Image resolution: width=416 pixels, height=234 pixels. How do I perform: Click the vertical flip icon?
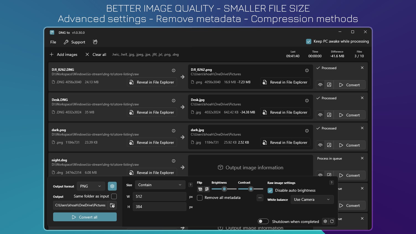(x=207, y=189)
